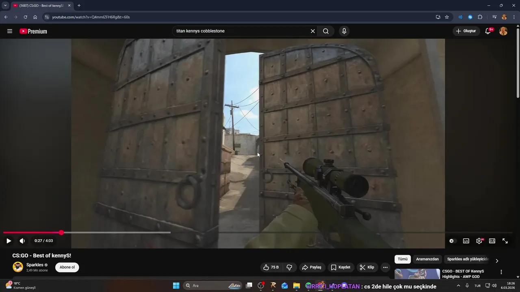Open the YouTube notifications bell
520x292 pixels.
(x=488, y=31)
